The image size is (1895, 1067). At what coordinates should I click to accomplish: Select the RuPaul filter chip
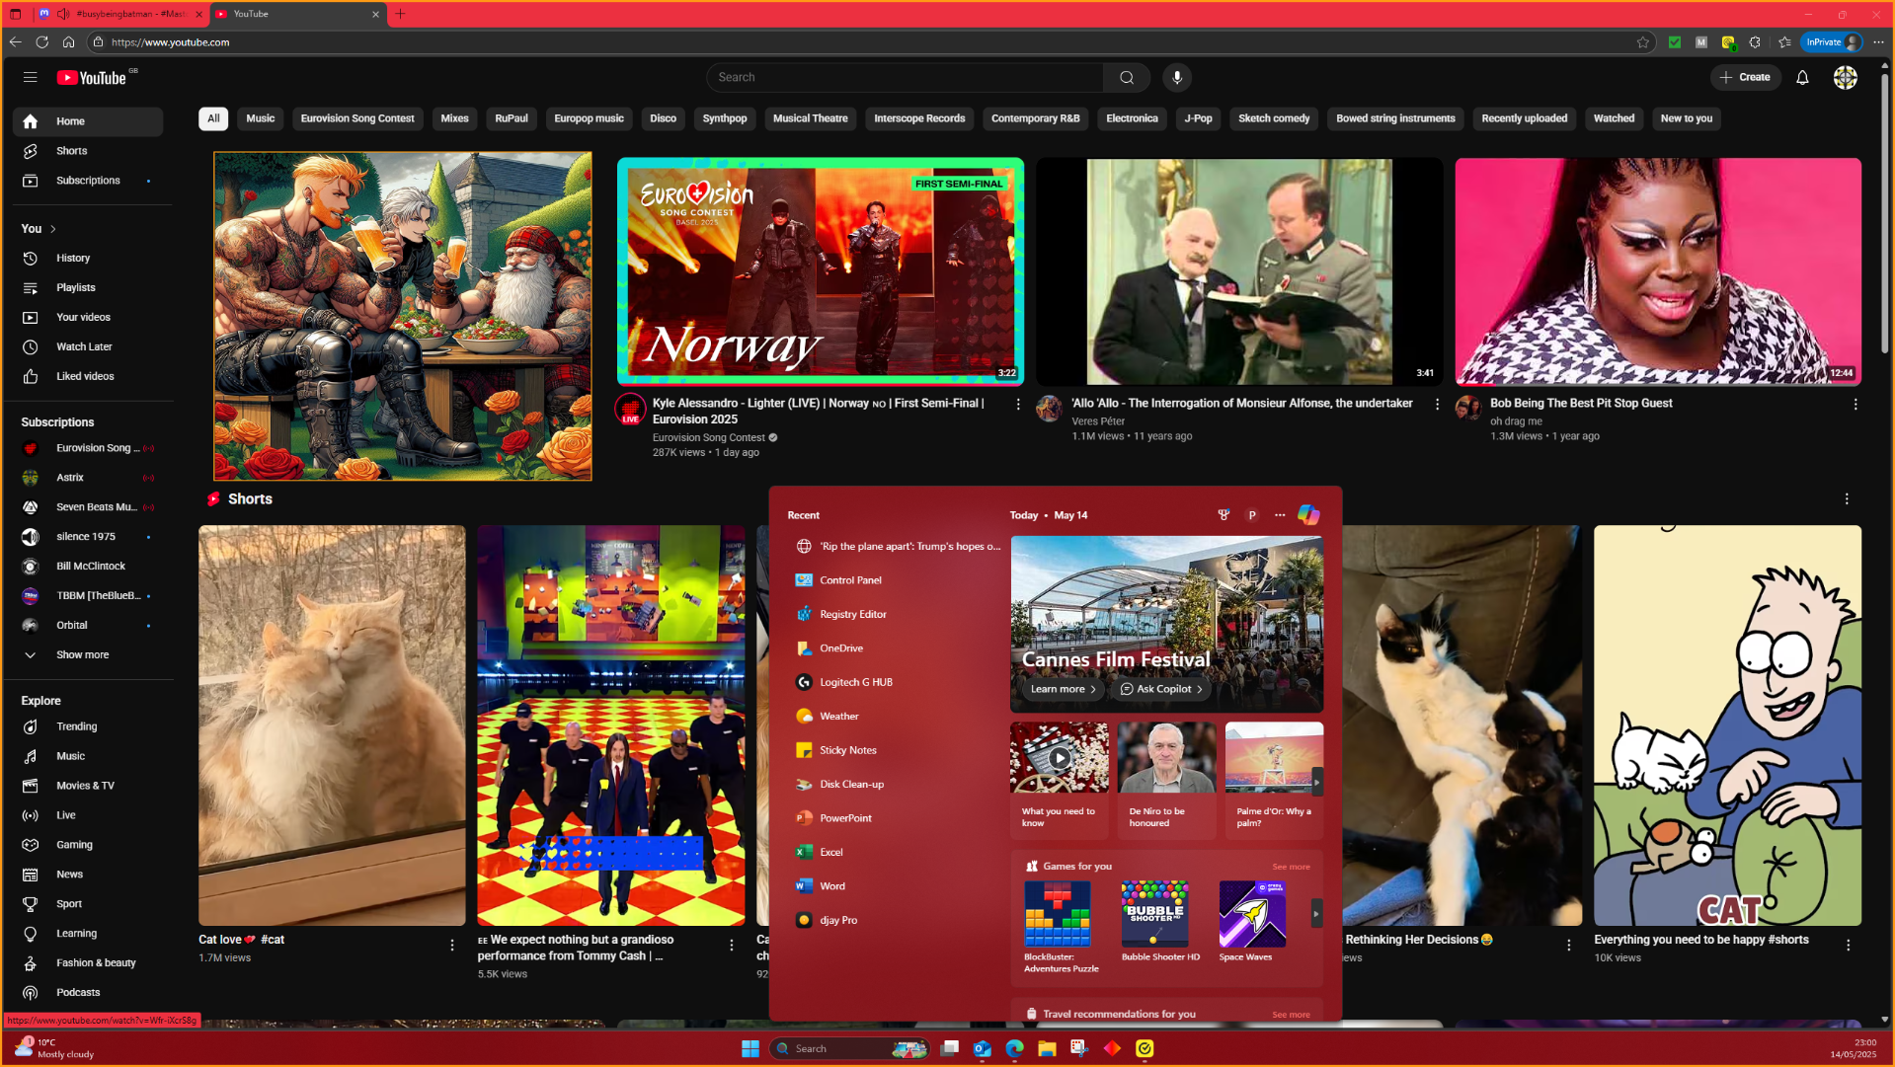[512, 118]
